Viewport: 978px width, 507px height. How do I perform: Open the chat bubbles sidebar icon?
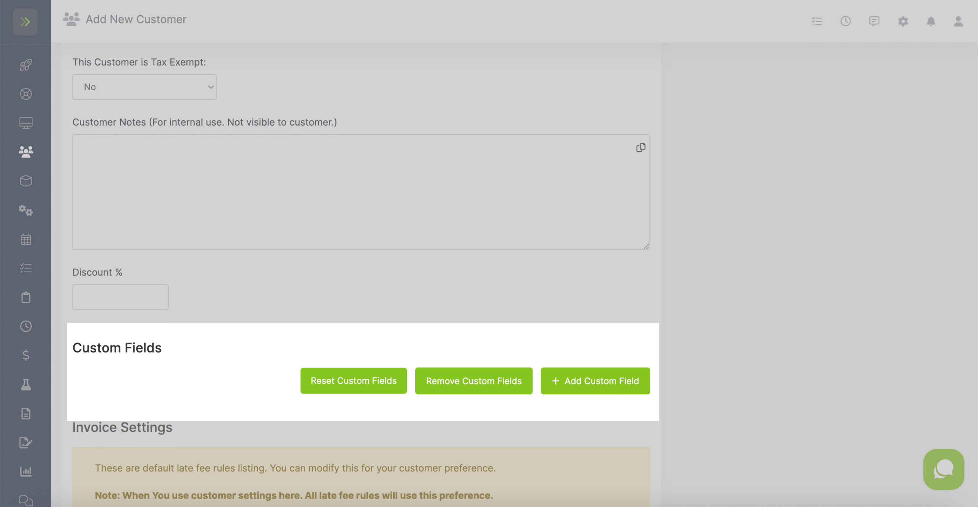pyautogui.click(x=26, y=500)
